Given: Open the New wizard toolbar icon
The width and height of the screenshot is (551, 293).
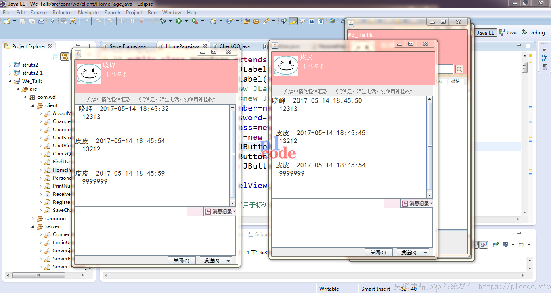Looking at the screenshot, I should tap(7, 21).
